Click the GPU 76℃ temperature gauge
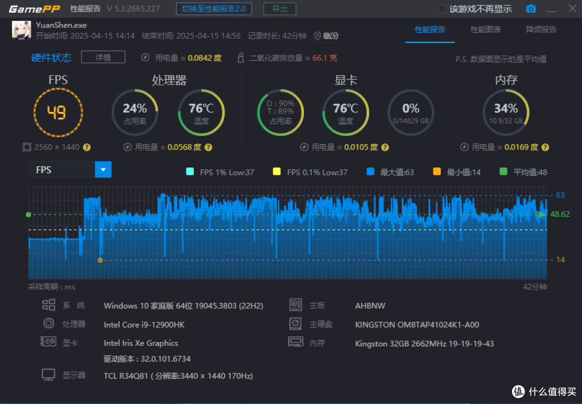This screenshot has width=582, height=404. (x=345, y=112)
